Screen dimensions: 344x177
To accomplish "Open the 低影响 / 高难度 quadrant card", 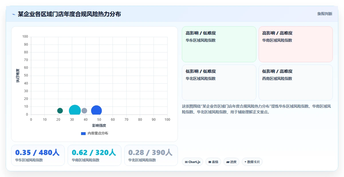I will pyautogui.click(x=296, y=83).
